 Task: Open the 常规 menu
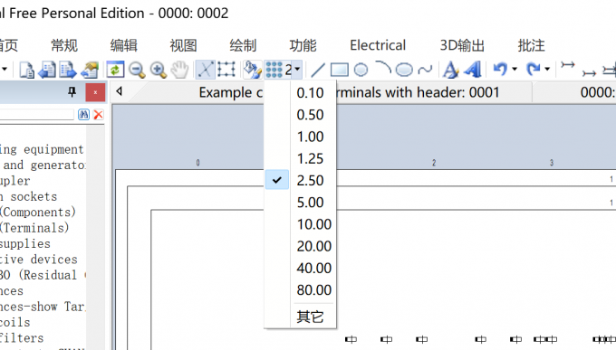(x=64, y=45)
